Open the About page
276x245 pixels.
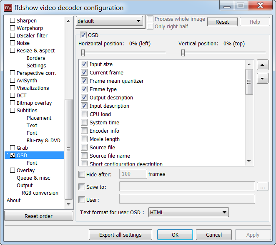[x=14, y=200]
